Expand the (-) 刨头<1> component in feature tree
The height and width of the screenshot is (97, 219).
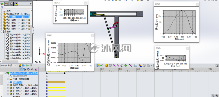point(1,23)
